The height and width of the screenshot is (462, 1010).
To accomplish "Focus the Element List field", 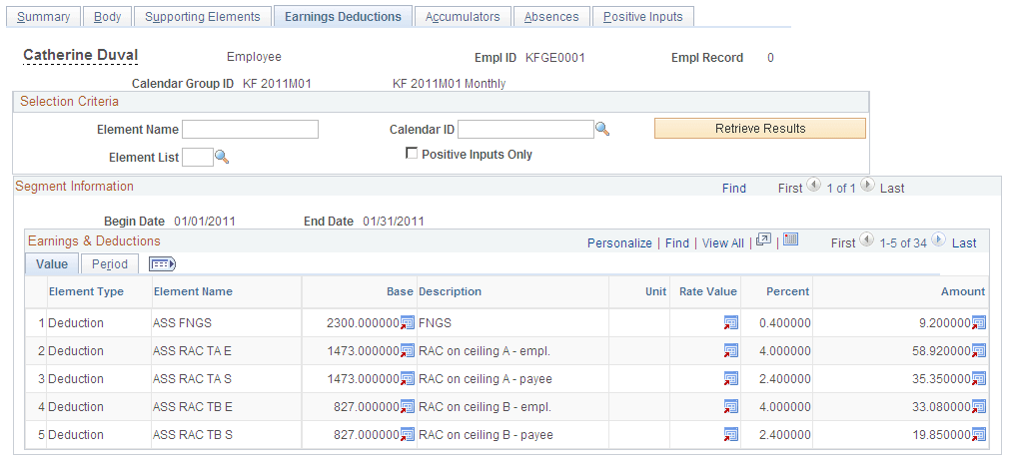I will pos(198,157).
